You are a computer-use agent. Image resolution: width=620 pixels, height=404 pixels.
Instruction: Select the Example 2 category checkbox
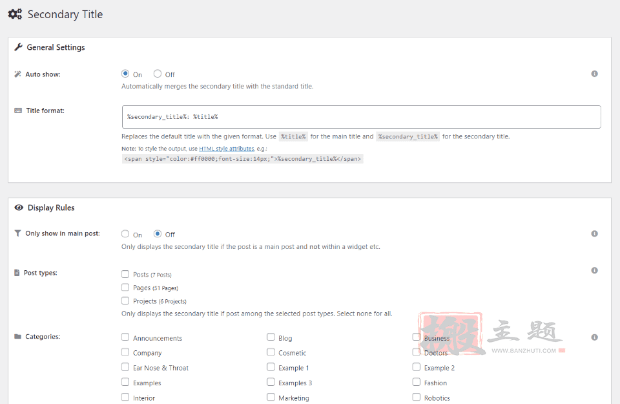417,367
